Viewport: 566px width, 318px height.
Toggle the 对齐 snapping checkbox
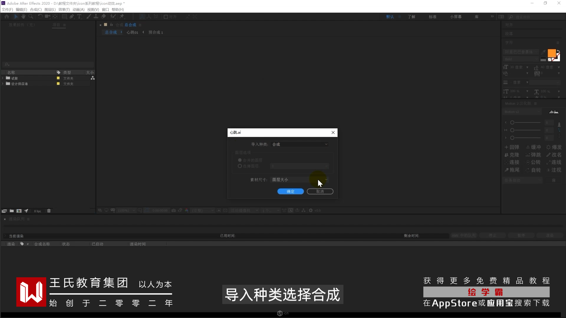(166, 17)
